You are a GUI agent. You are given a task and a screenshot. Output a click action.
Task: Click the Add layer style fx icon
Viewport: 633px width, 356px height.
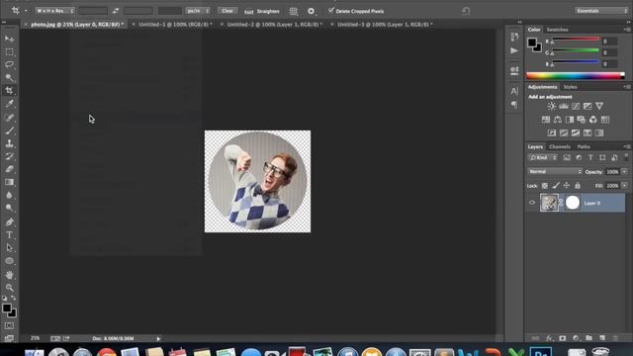[x=549, y=338]
